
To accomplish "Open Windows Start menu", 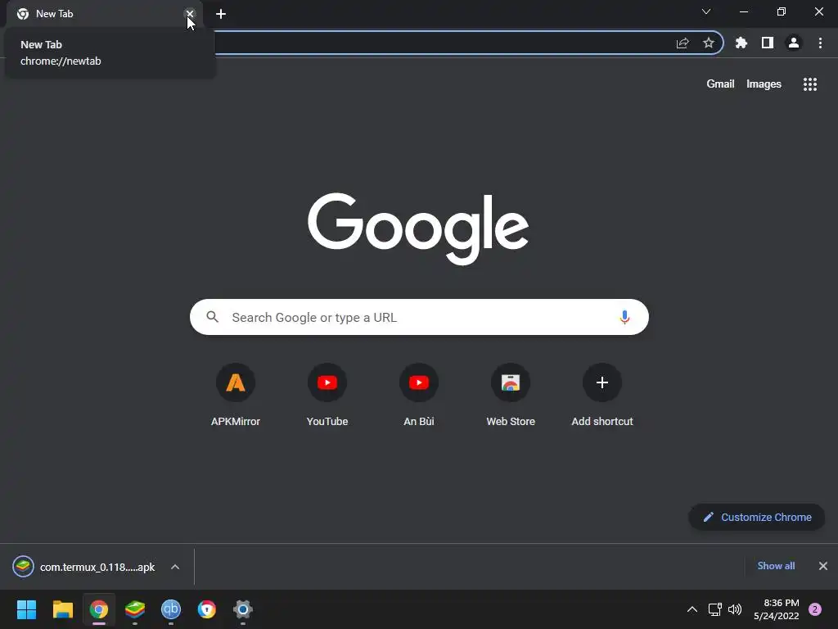I will 26,609.
